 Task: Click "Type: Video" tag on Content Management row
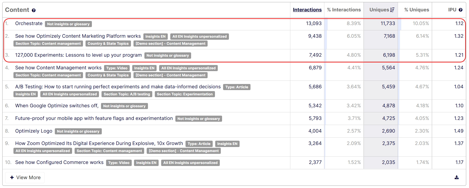117,68
